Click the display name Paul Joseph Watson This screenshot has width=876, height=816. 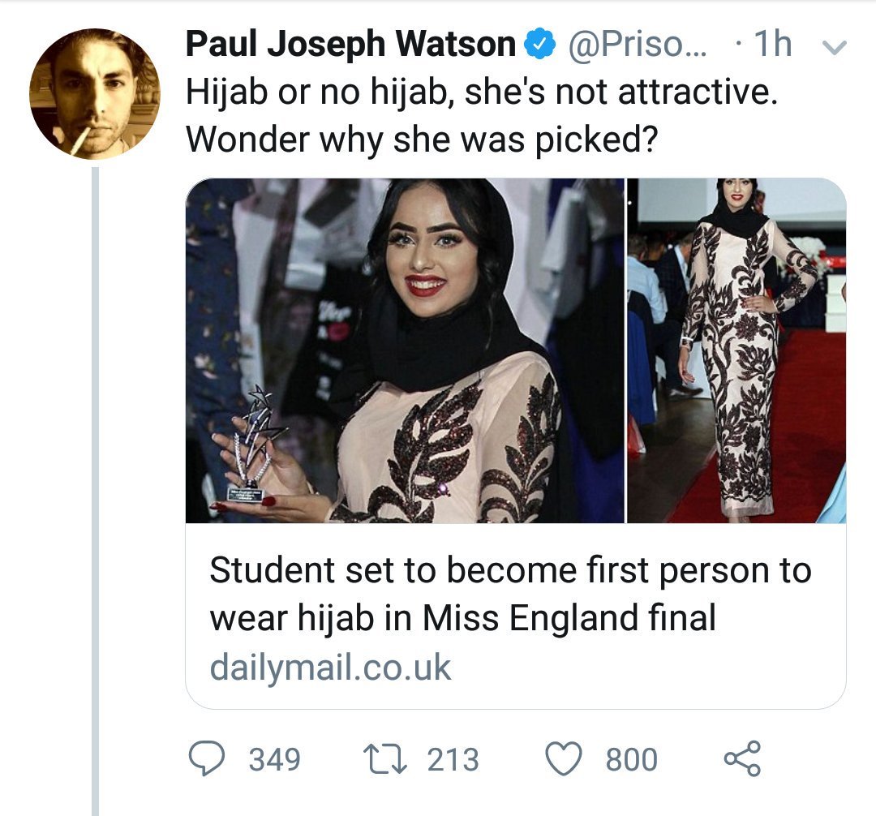(350, 45)
